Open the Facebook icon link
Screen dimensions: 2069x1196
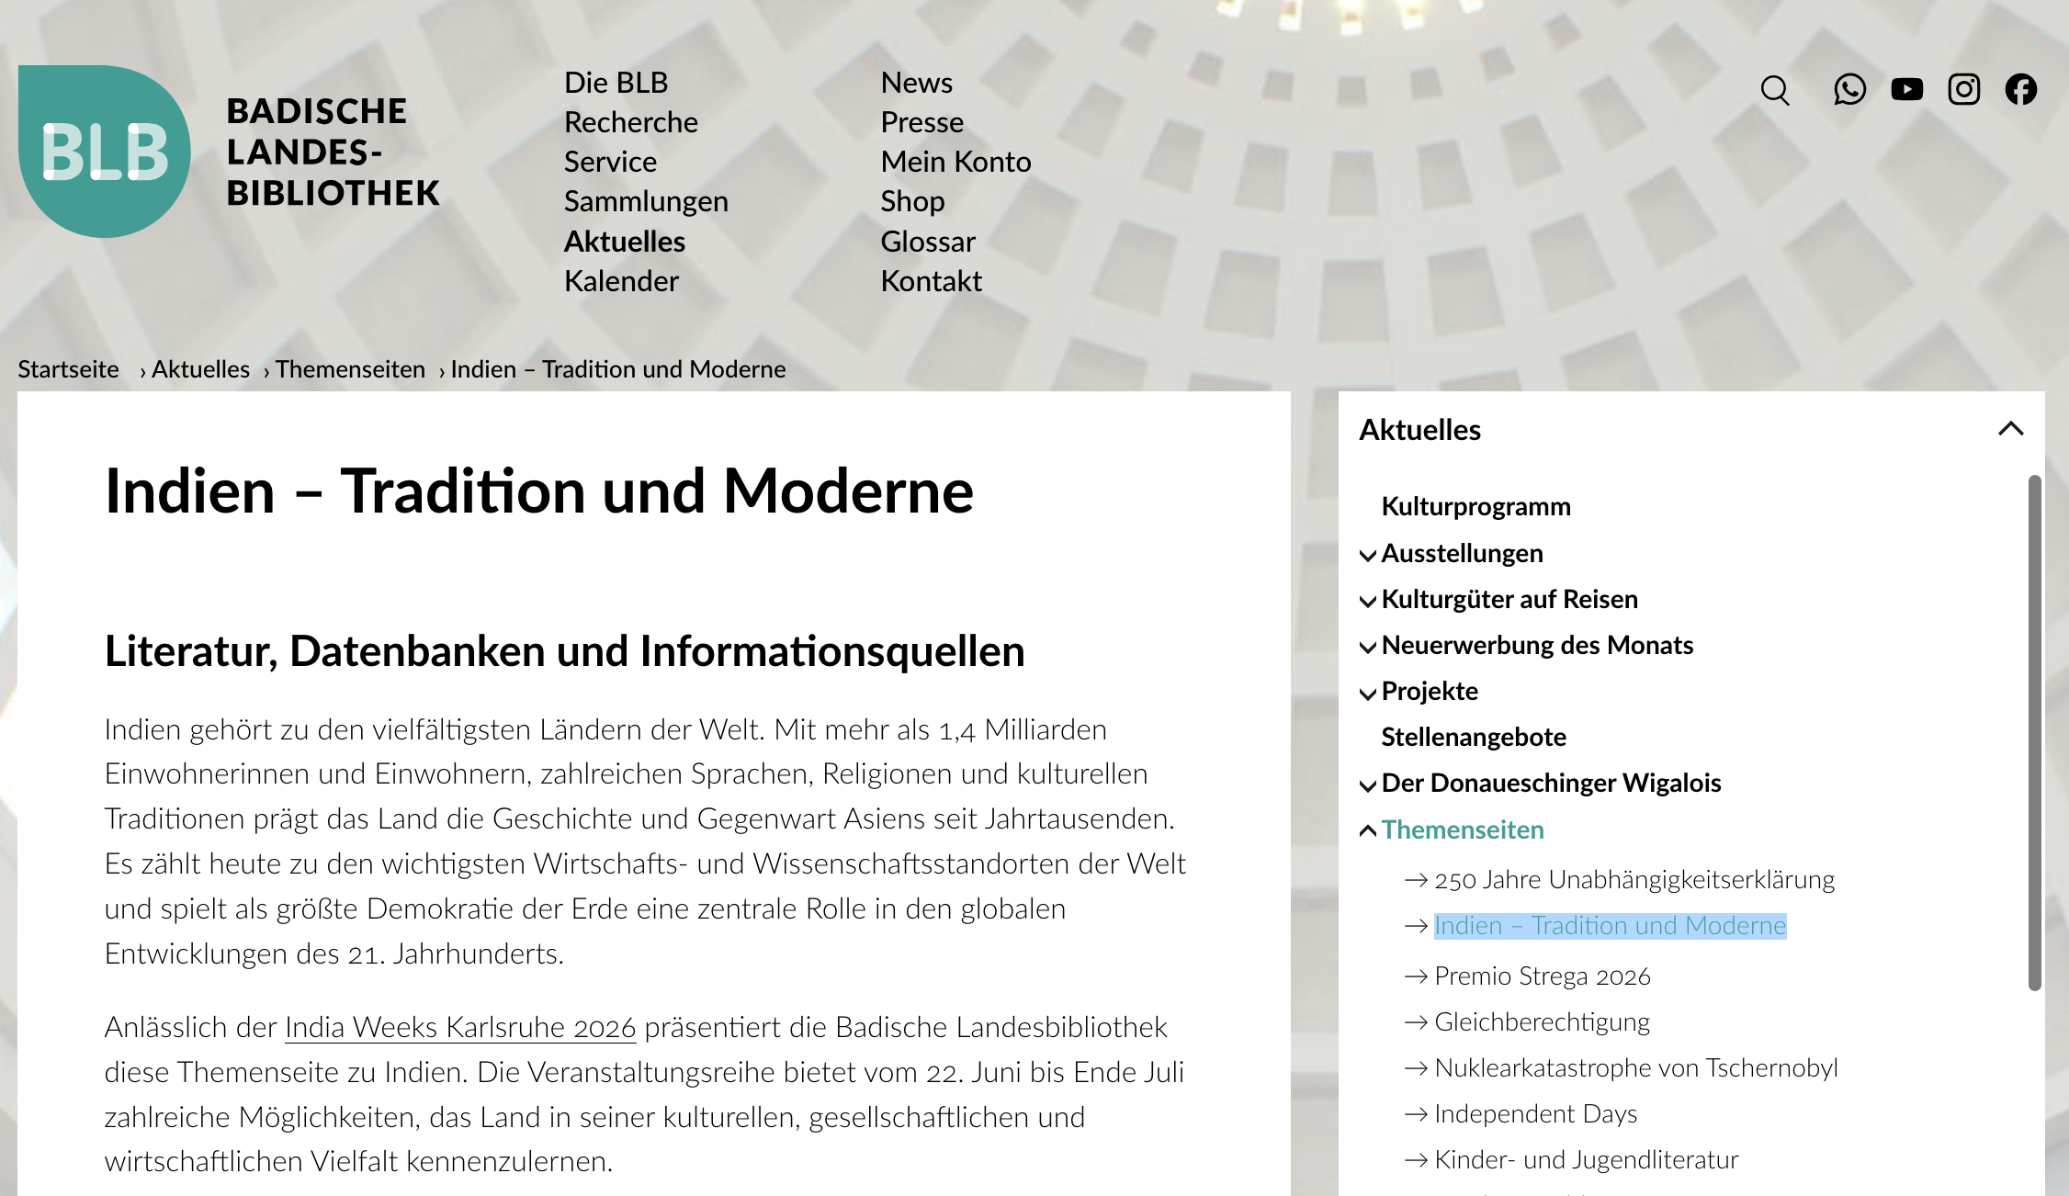click(2021, 89)
